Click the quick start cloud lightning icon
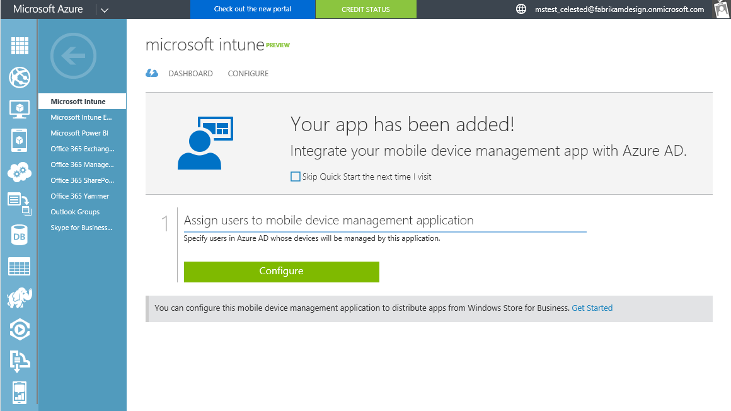This screenshot has width=731, height=411. (152, 73)
